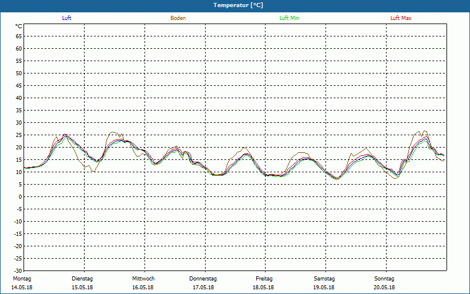Select the 'Freitag' day label
The height and width of the screenshot is (294, 470).
pyautogui.click(x=264, y=279)
